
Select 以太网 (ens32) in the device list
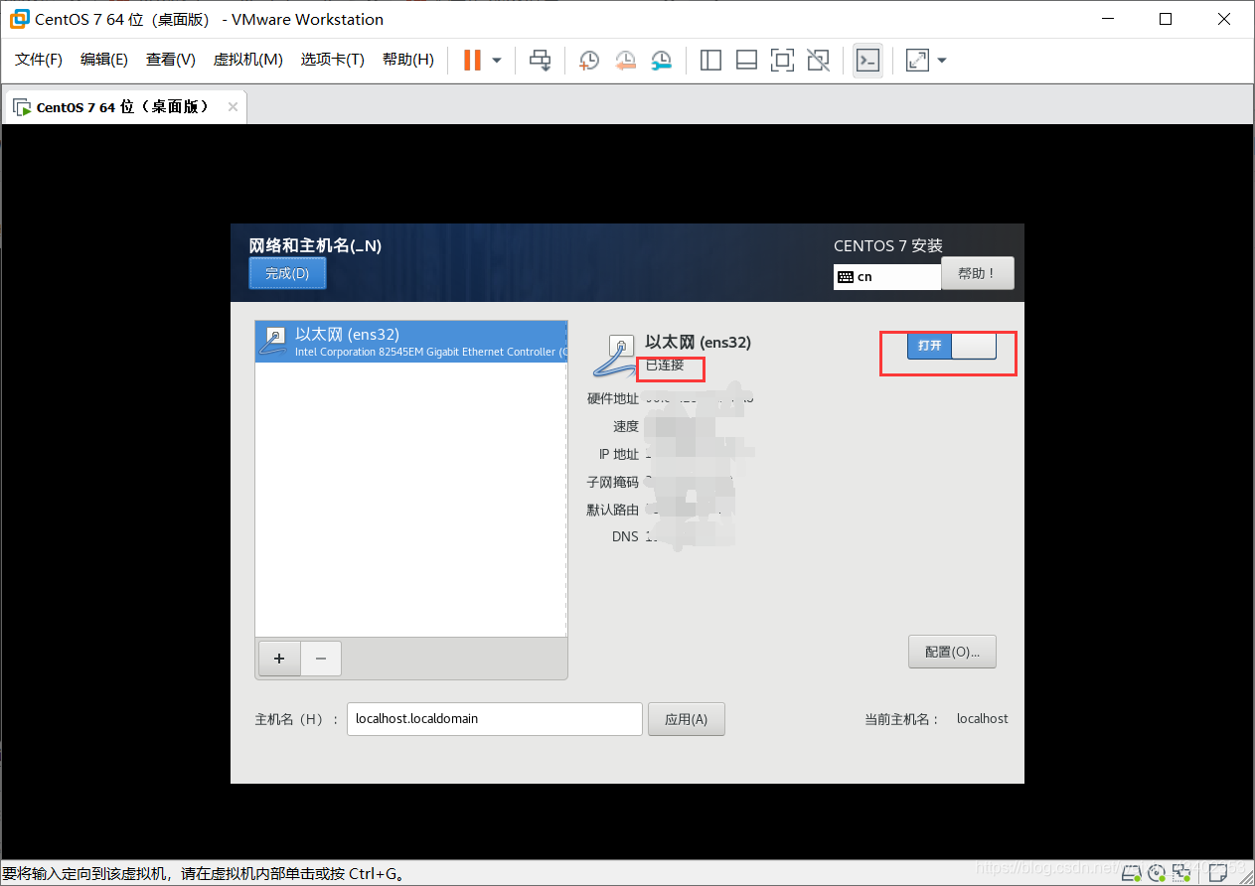(411, 342)
